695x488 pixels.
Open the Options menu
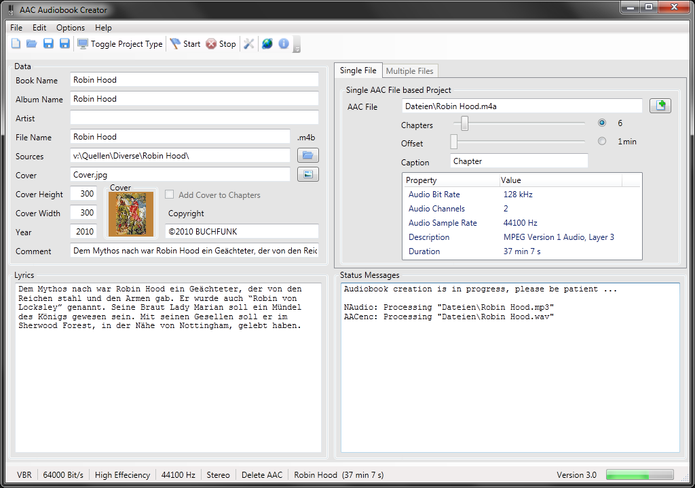[x=71, y=28]
